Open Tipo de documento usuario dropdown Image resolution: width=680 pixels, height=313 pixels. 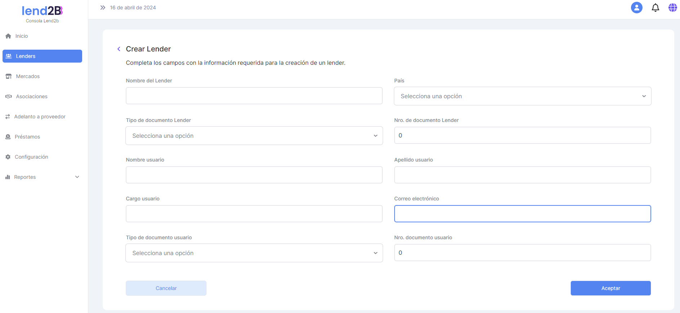(254, 253)
